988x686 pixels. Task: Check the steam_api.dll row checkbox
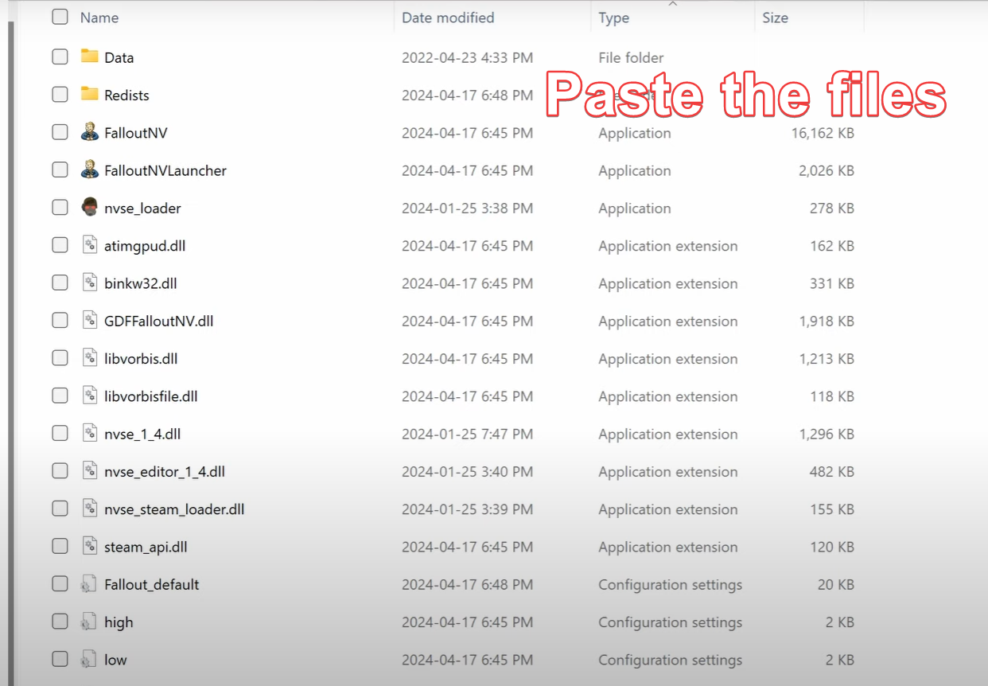[60, 547]
